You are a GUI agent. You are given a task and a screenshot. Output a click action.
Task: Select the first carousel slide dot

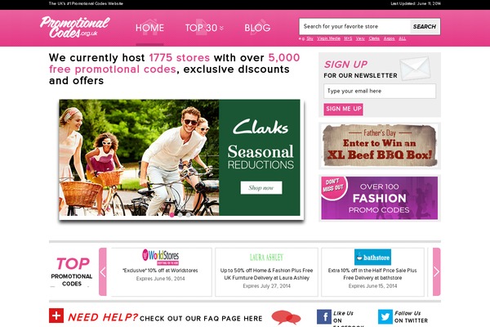pyautogui.click(x=171, y=215)
